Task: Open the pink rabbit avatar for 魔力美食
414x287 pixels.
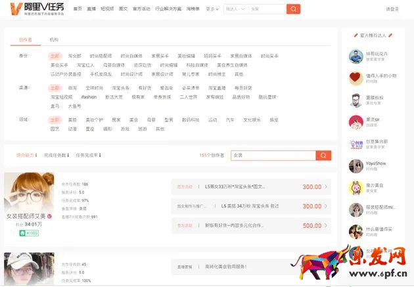Action: (356, 188)
